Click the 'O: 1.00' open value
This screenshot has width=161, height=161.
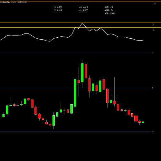pyautogui.click(x=58, y=7)
